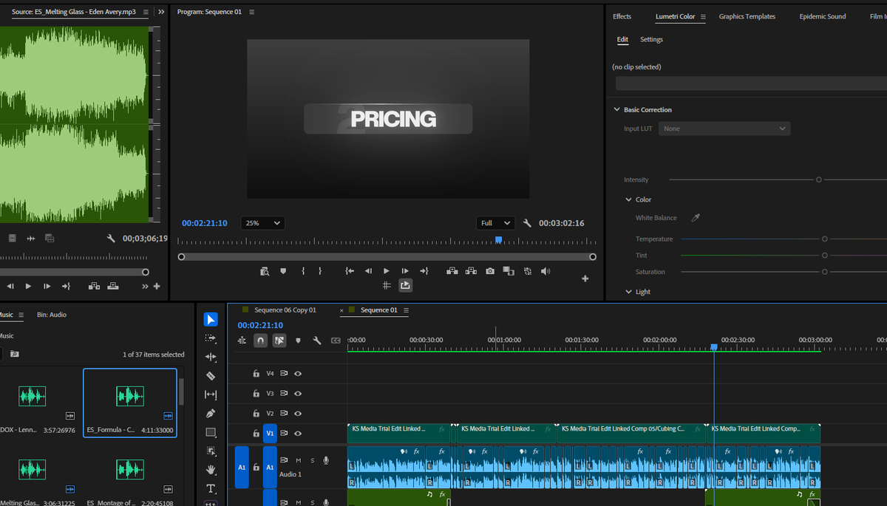Hide the V2 track output

[298, 414]
